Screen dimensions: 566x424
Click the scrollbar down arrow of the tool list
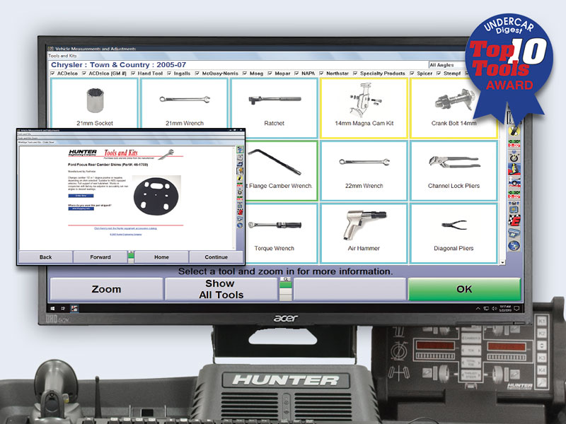[502, 263]
